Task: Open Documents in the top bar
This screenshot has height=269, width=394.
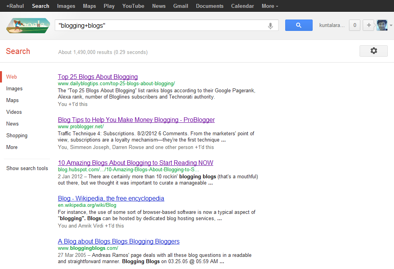Action: (x=210, y=6)
